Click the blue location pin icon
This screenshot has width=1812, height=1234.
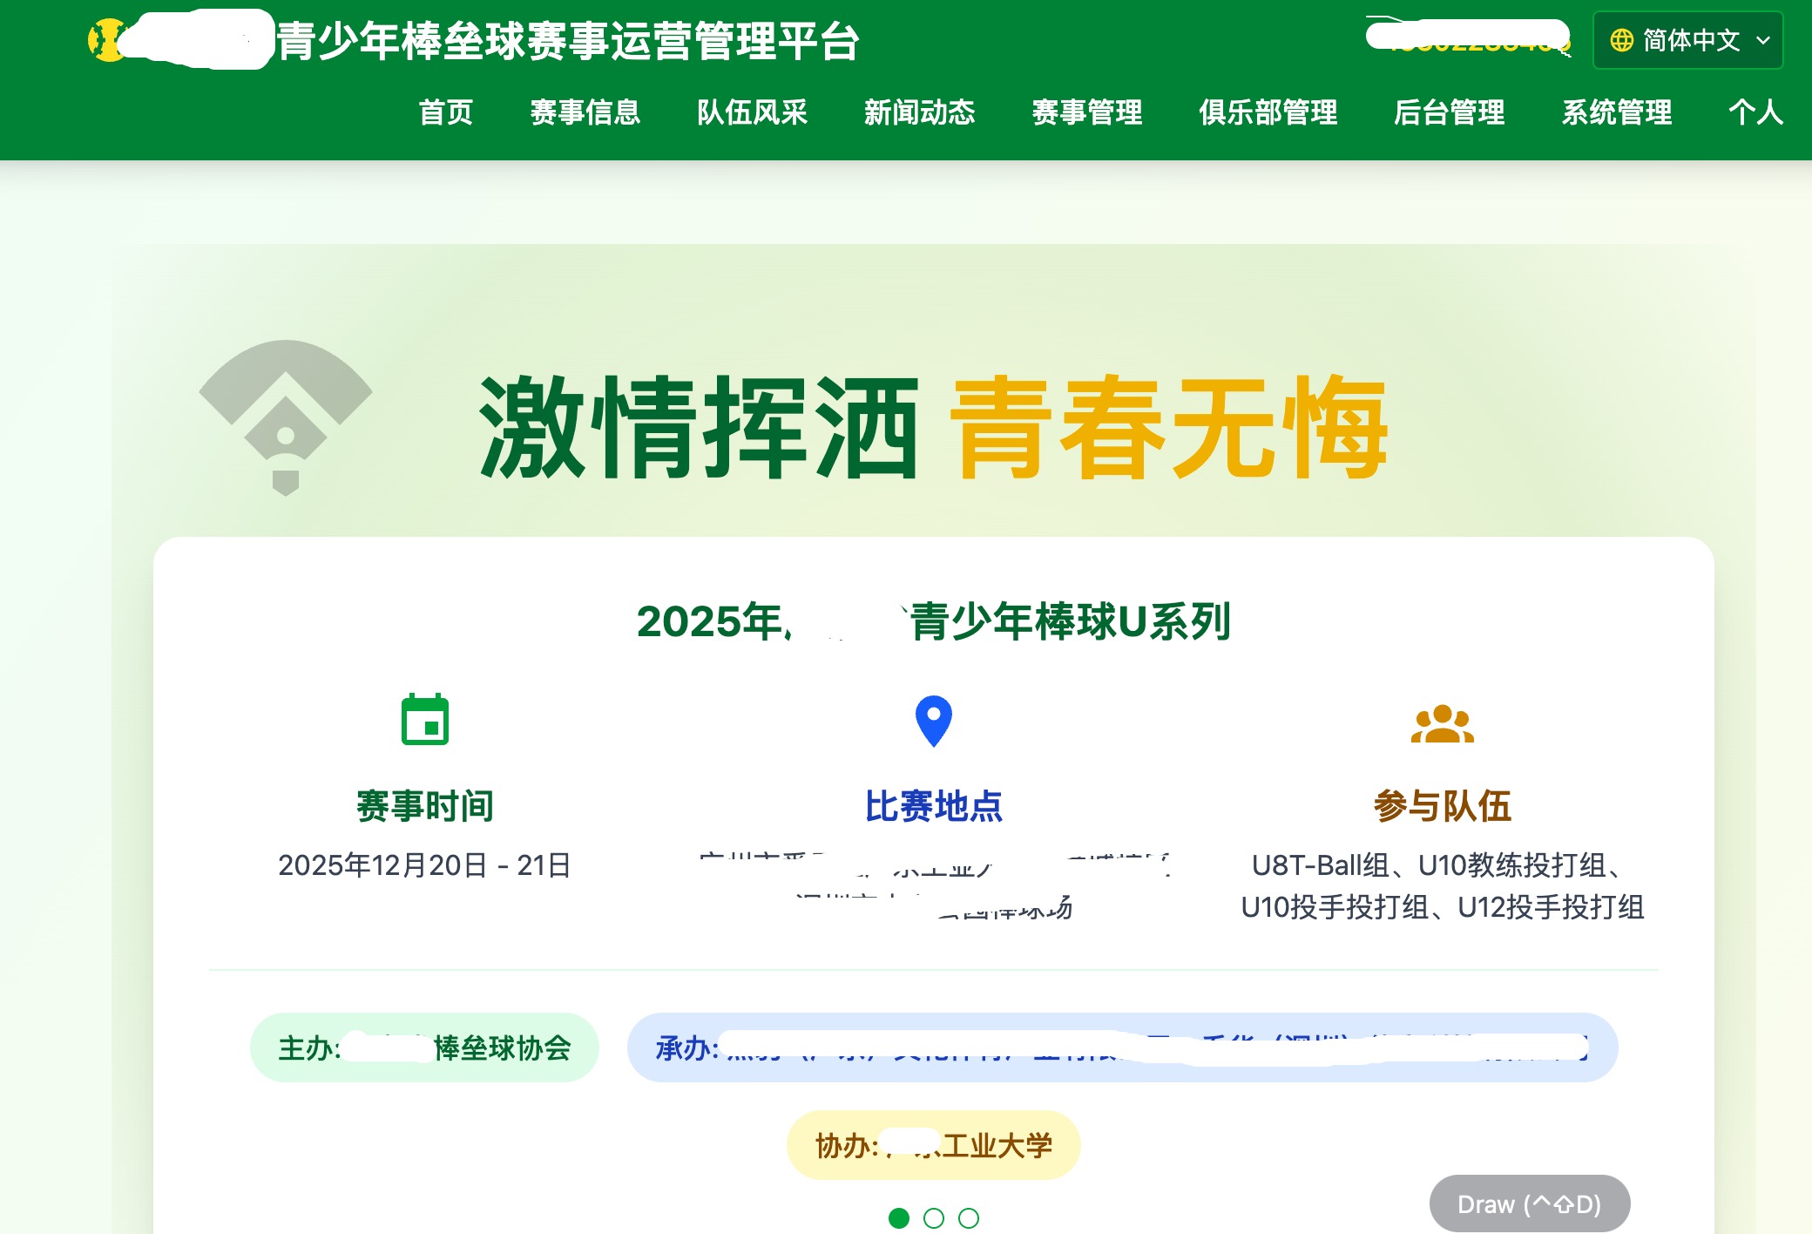(933, 721)
